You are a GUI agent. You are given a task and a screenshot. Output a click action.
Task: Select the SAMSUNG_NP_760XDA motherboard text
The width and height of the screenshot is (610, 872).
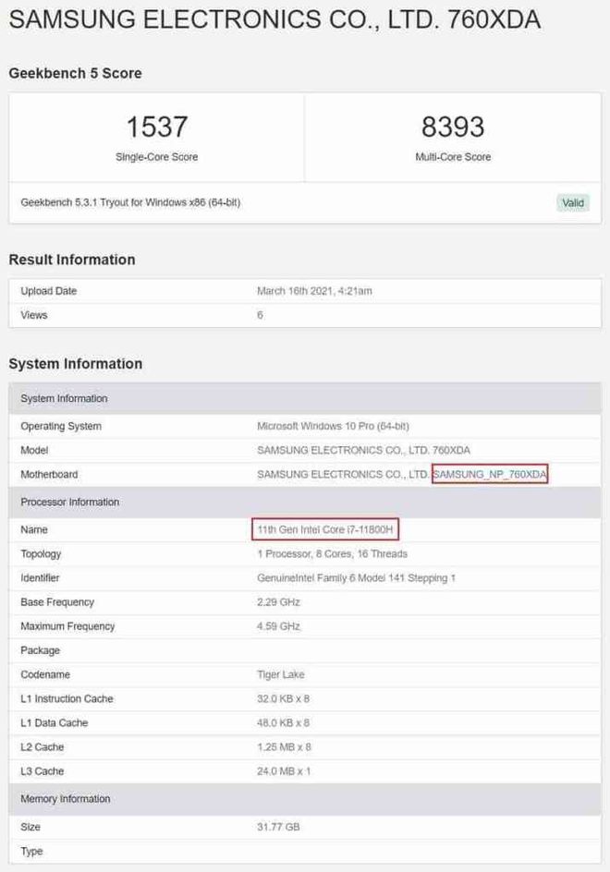coord(490,475)
